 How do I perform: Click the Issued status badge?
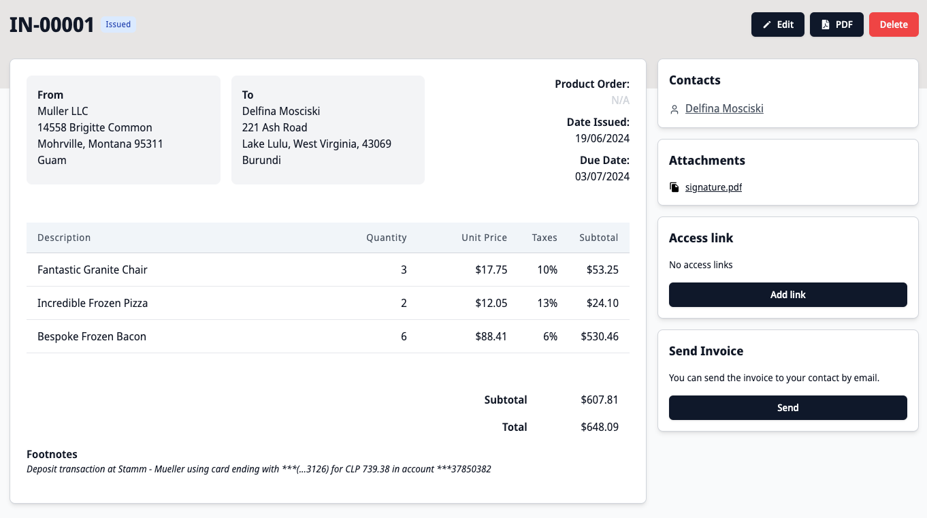click(118, 24)
